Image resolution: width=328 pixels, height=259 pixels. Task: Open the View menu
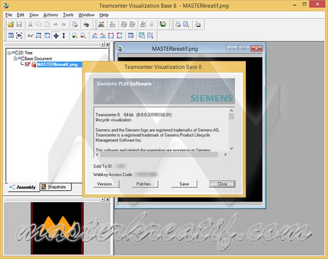pyautogui.click(x=33, y=15)
